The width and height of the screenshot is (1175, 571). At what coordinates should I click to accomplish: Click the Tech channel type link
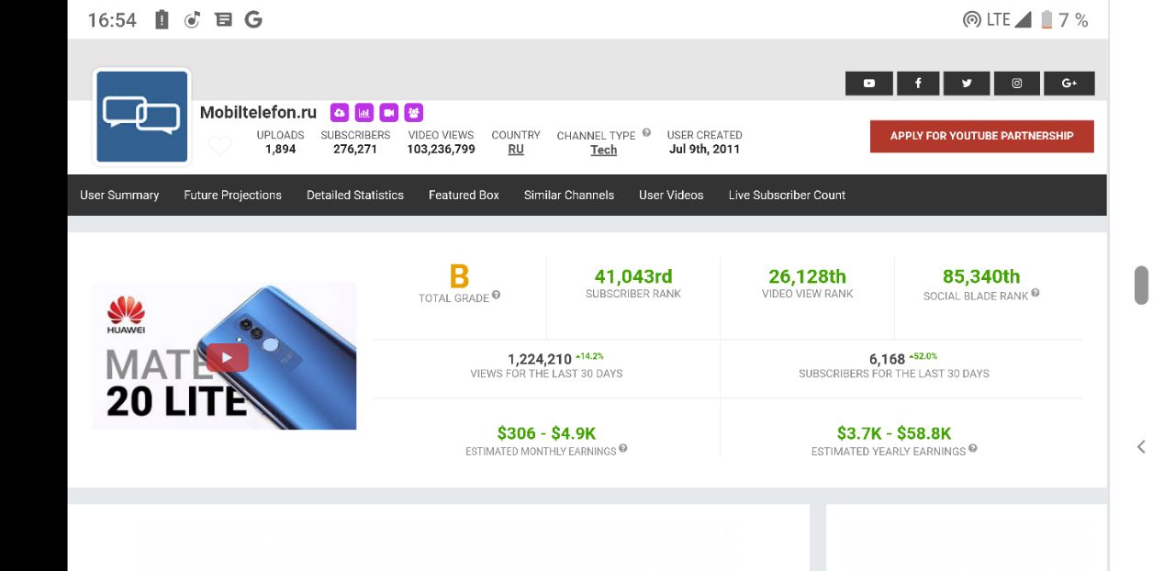coord(603,151)
